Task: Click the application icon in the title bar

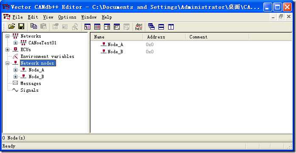Action: (x=6, y=7)
